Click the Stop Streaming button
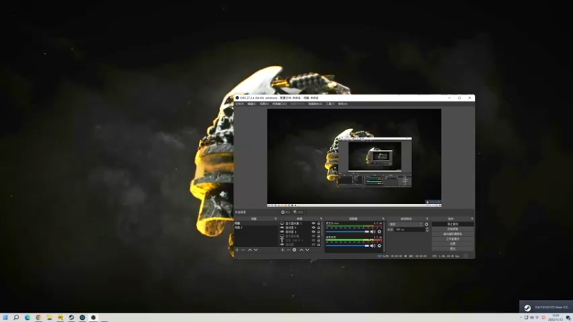The image size is (573, 322). pyautogui.click(x=453, y=224)
